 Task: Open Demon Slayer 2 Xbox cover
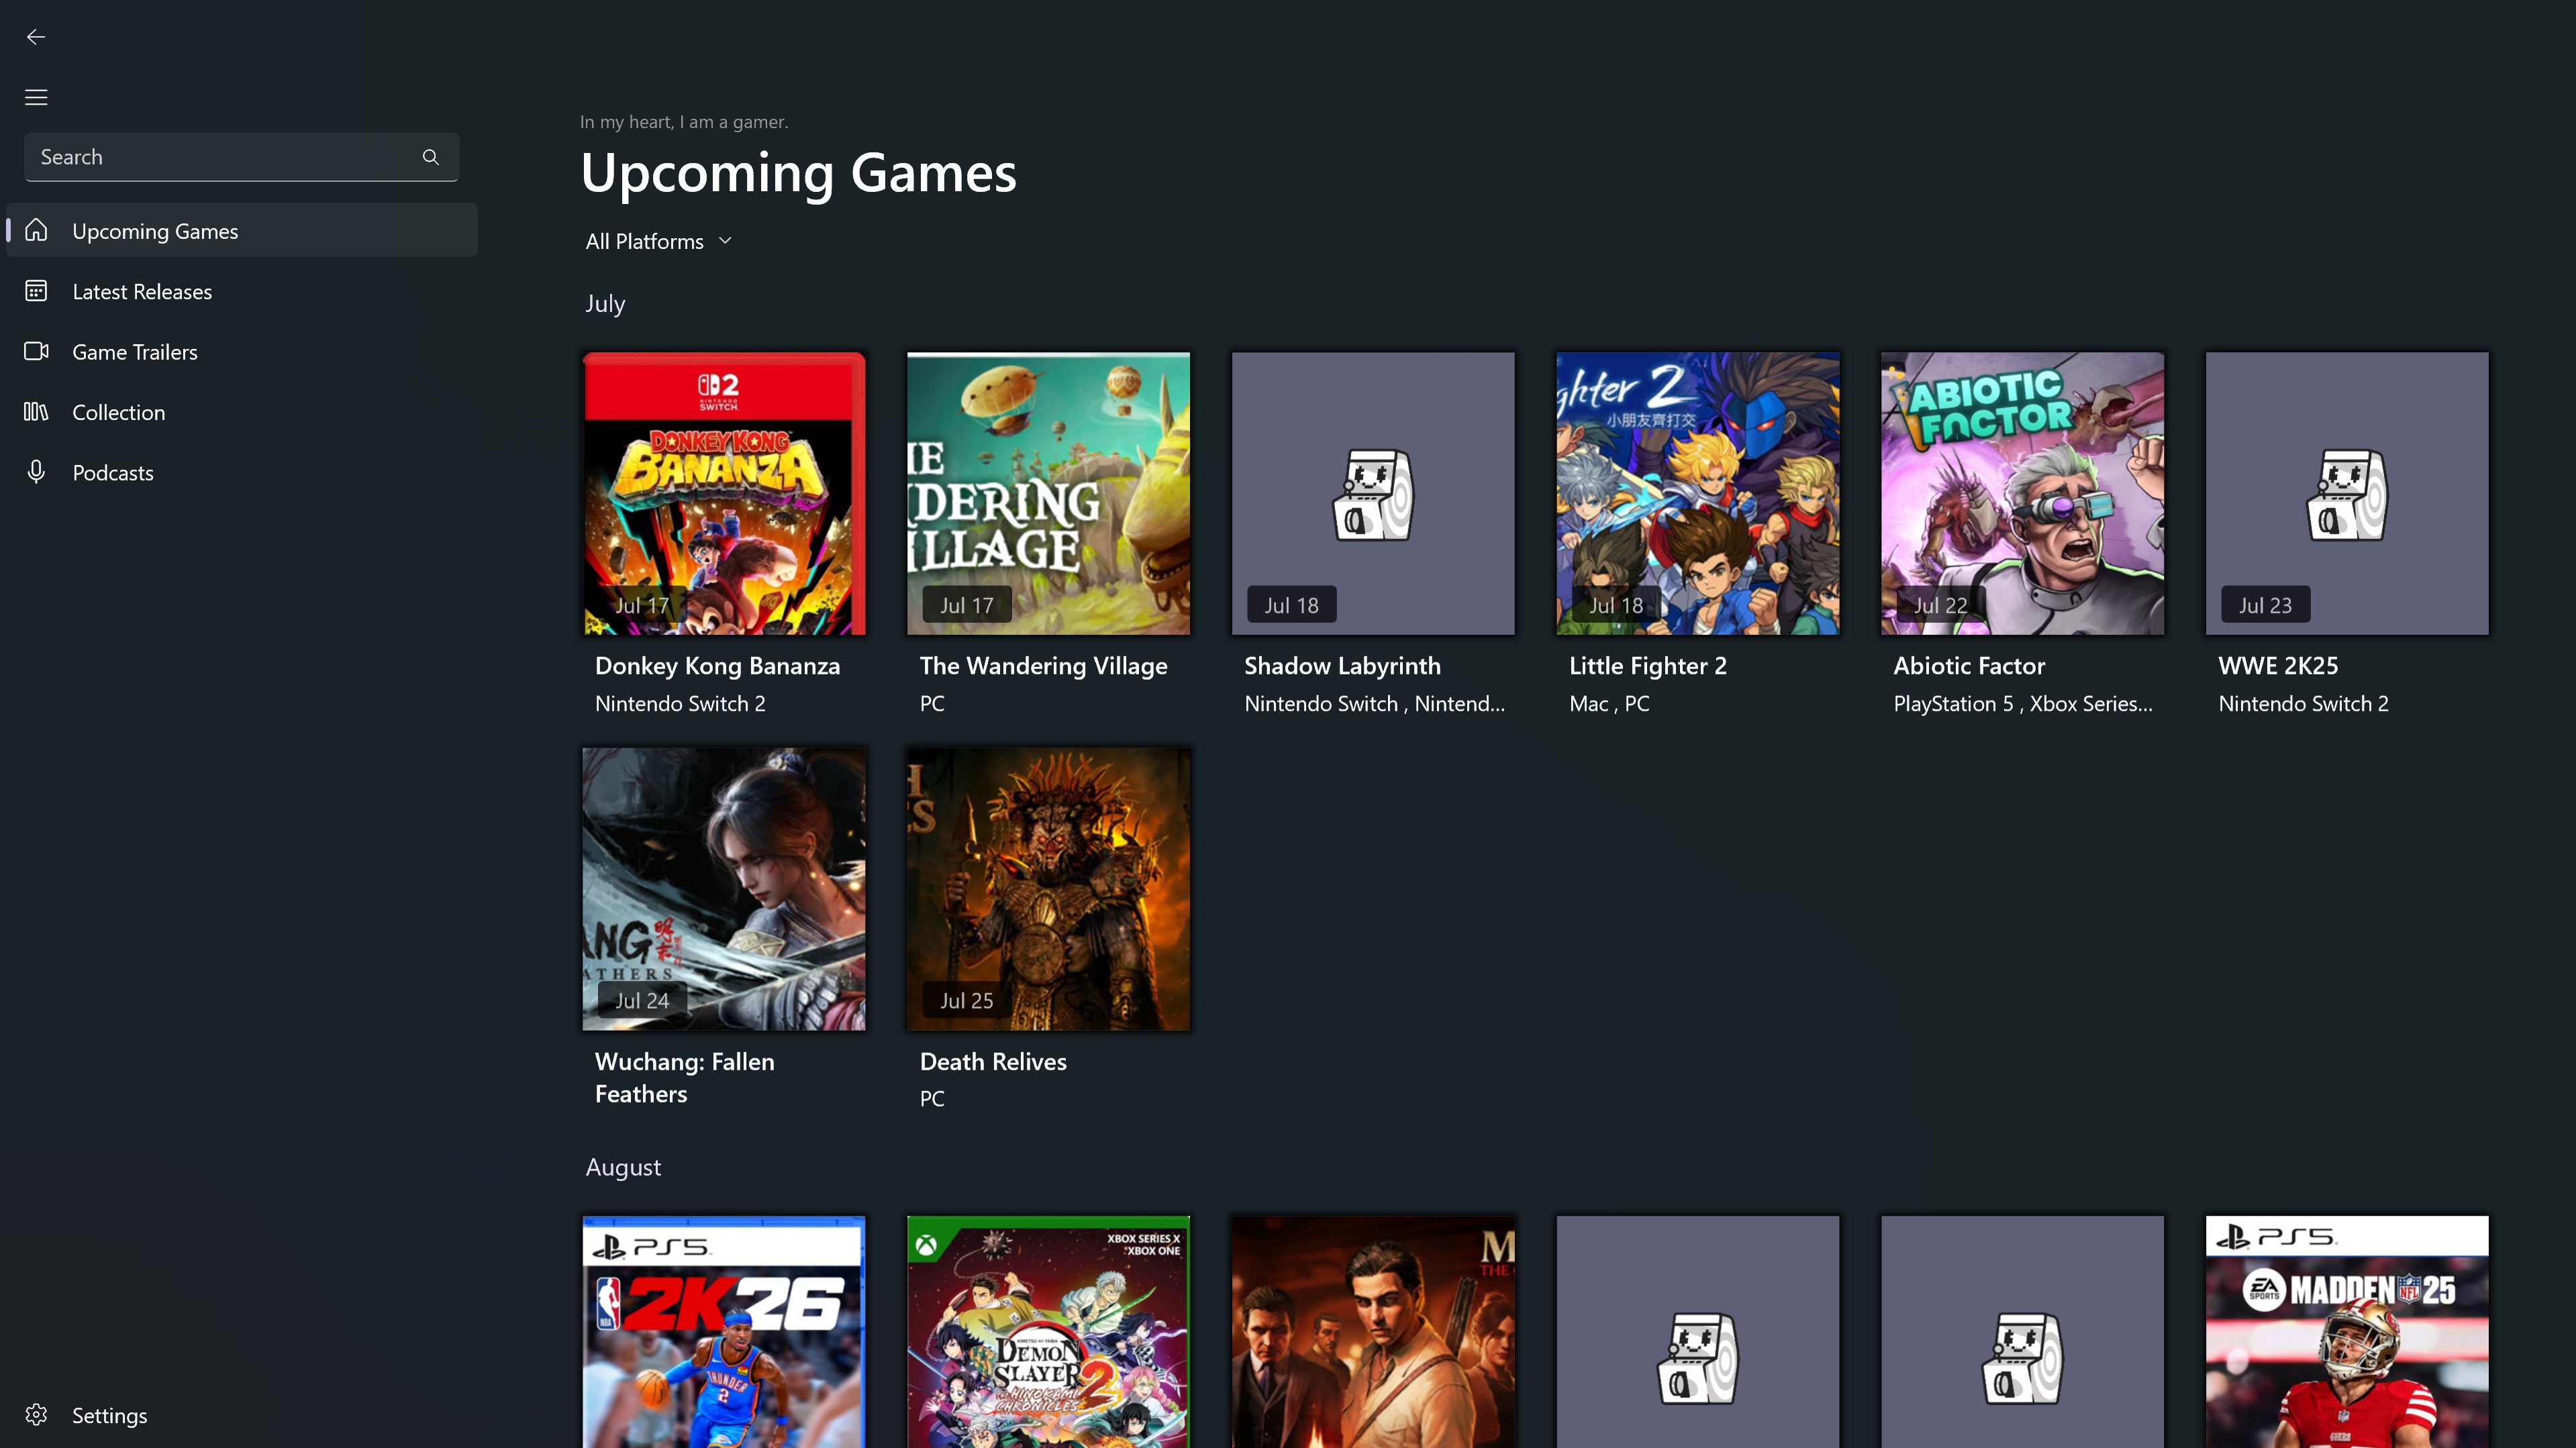1048,1332
